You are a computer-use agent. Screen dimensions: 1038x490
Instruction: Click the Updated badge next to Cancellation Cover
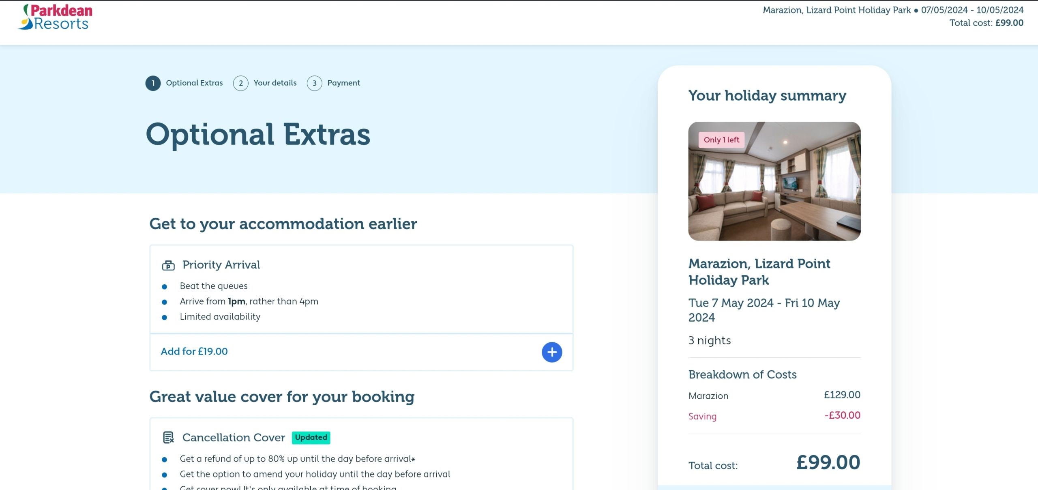(311, 437)
